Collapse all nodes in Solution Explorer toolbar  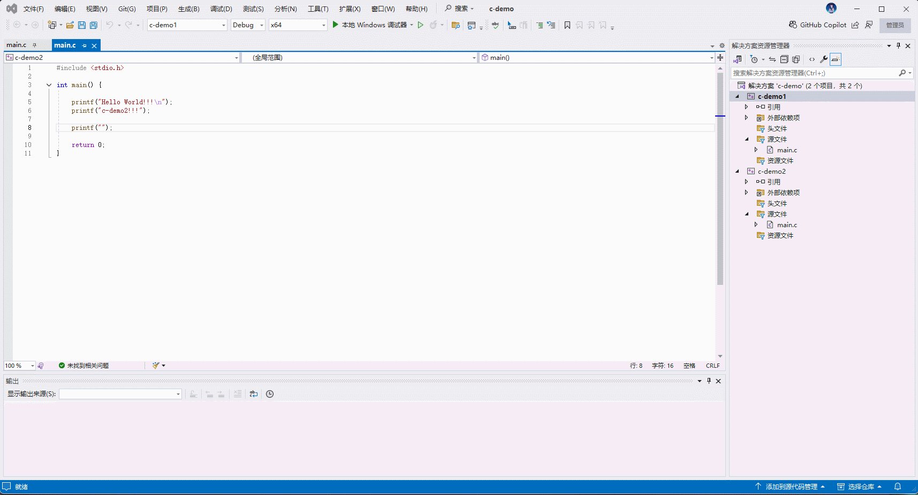[784, 59]
